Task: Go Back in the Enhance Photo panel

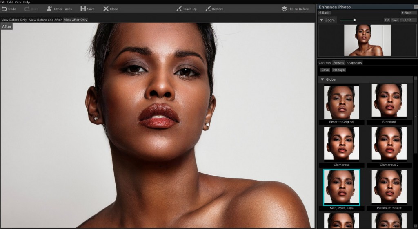Action: [325, 13]
